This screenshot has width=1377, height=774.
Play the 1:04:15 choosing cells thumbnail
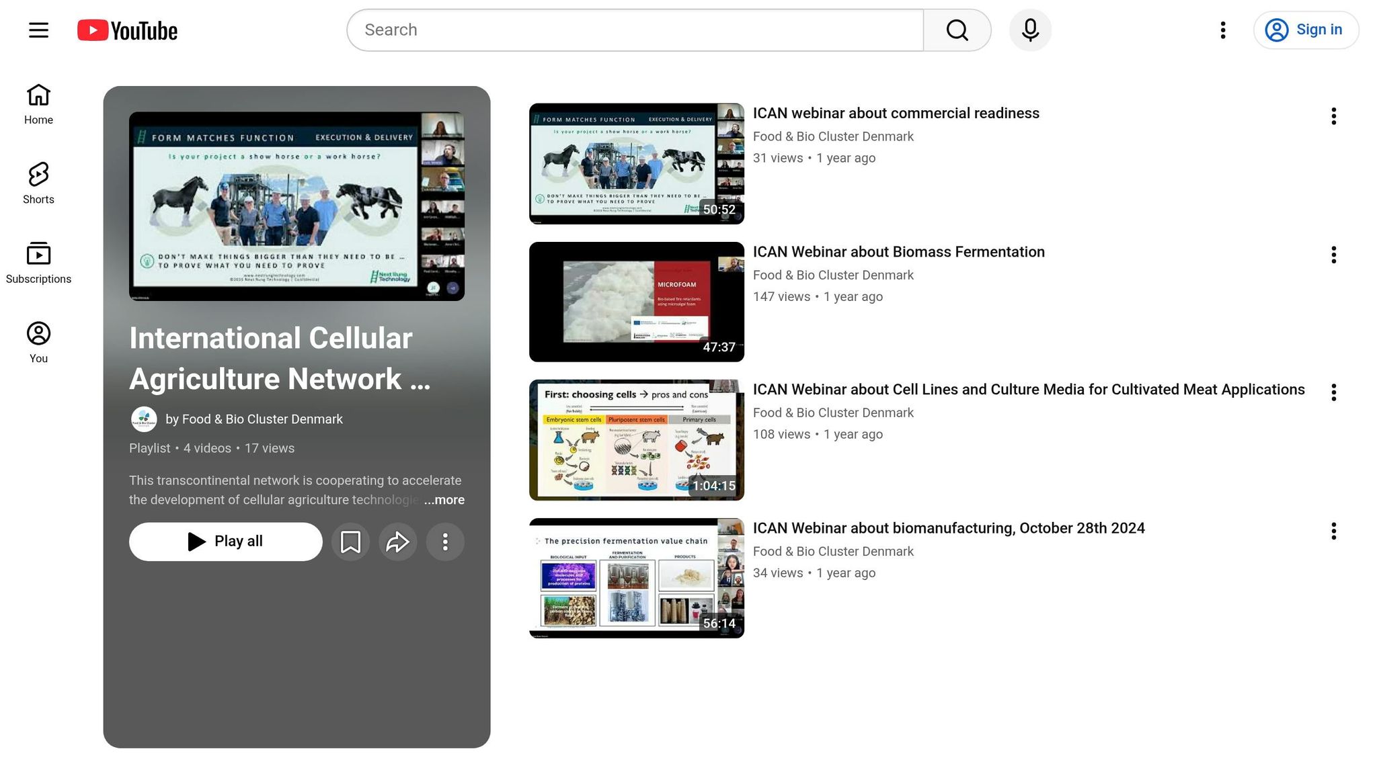(x=637, y=440)
